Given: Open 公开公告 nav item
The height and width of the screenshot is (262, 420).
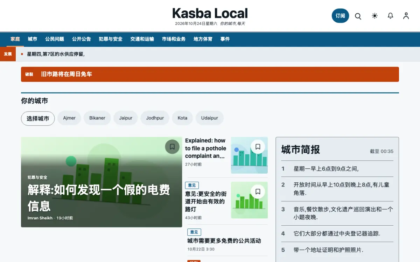Looking at the screenshot, I should click(x=82, y=39).
